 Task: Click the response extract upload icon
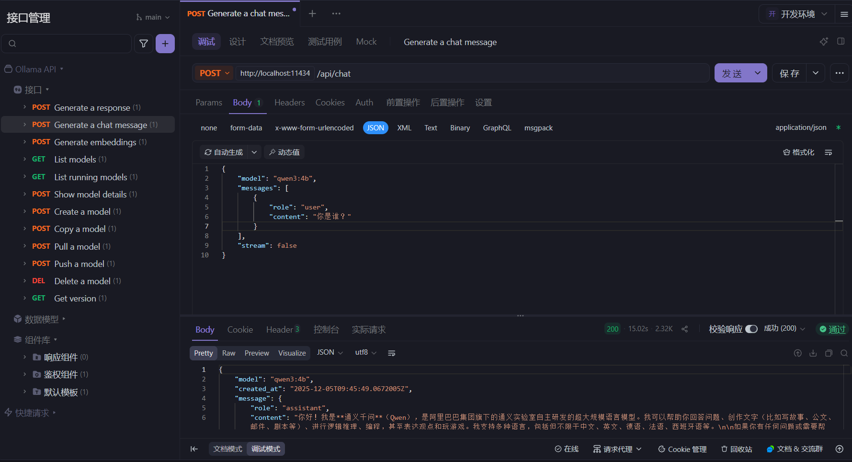tap(797, 353)
